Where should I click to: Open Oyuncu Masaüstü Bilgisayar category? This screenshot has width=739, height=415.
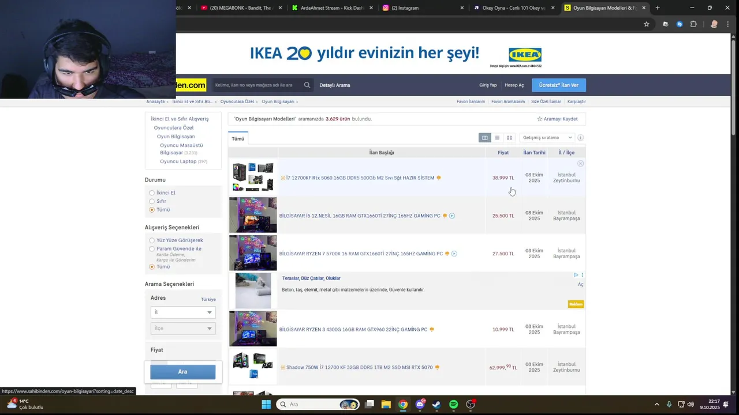pyautogui.click(x=181, y=149)
